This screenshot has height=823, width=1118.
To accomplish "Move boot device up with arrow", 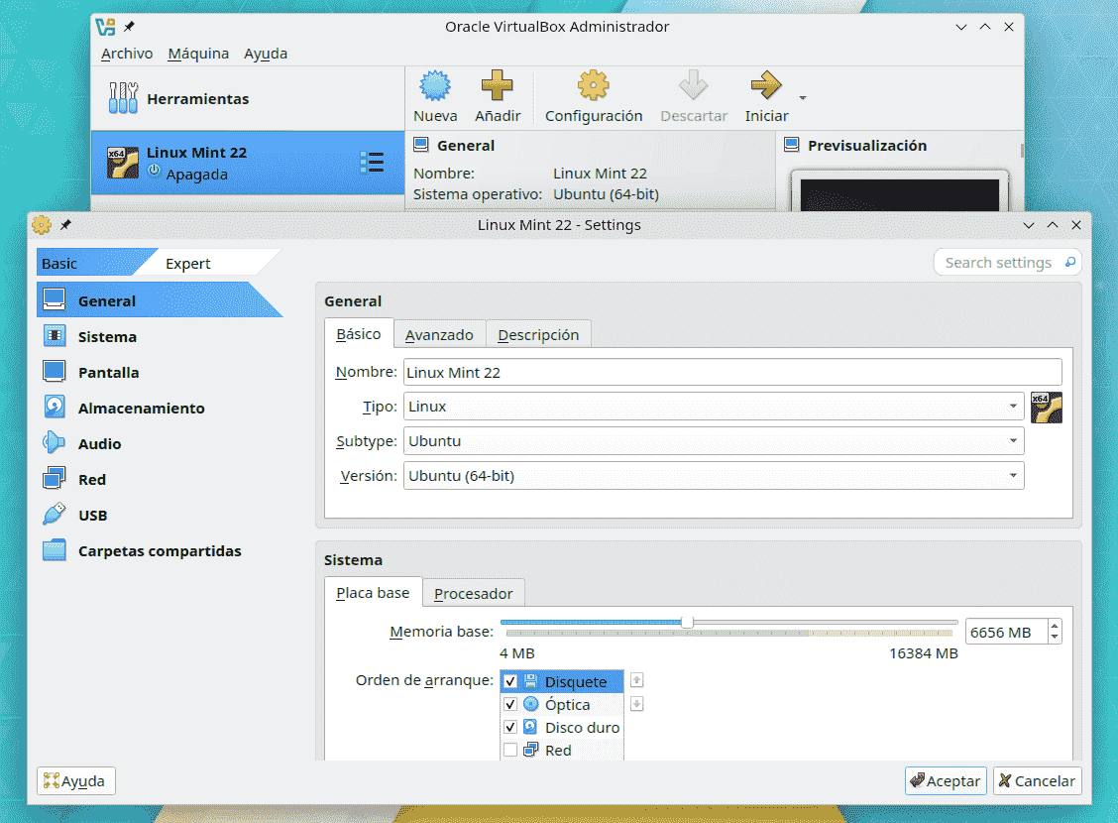I will click(x=636, y=679).
